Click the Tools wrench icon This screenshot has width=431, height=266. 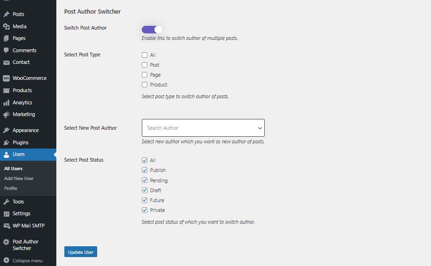[6, 202]
